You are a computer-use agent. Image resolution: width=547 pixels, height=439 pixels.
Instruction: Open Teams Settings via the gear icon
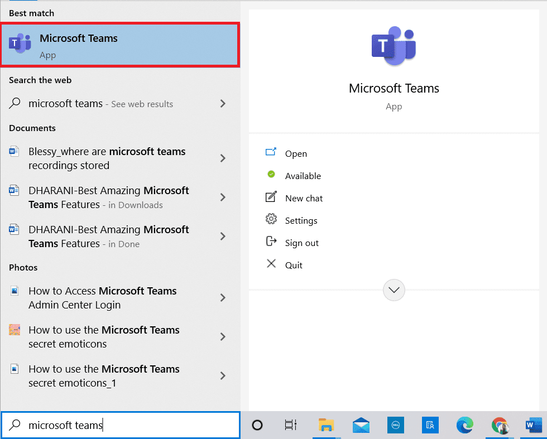(x=271, y=220)
